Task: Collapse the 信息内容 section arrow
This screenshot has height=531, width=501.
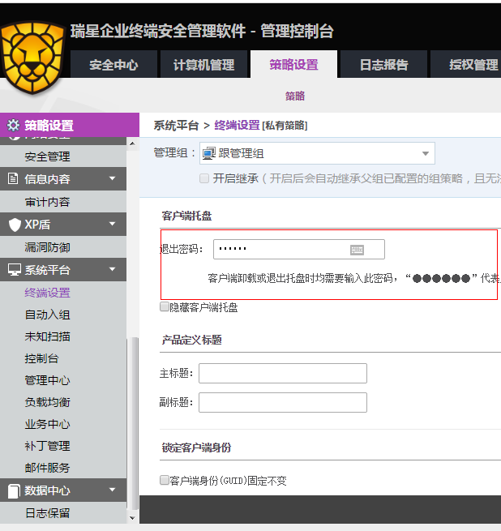Action: (112, 178)
